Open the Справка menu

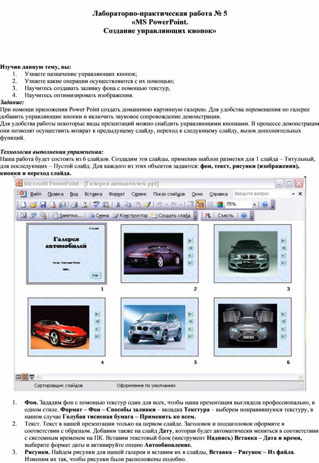pyautogui.click(x=219, y=194)
